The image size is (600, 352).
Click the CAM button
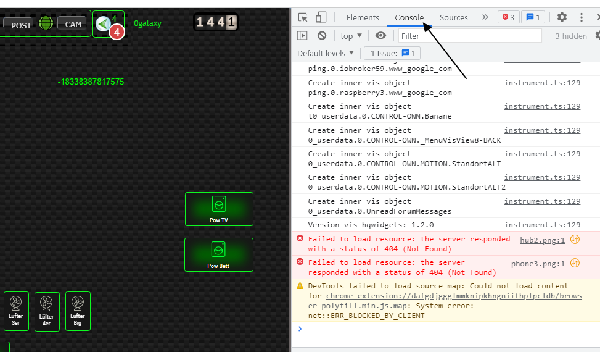coord(73,24)
